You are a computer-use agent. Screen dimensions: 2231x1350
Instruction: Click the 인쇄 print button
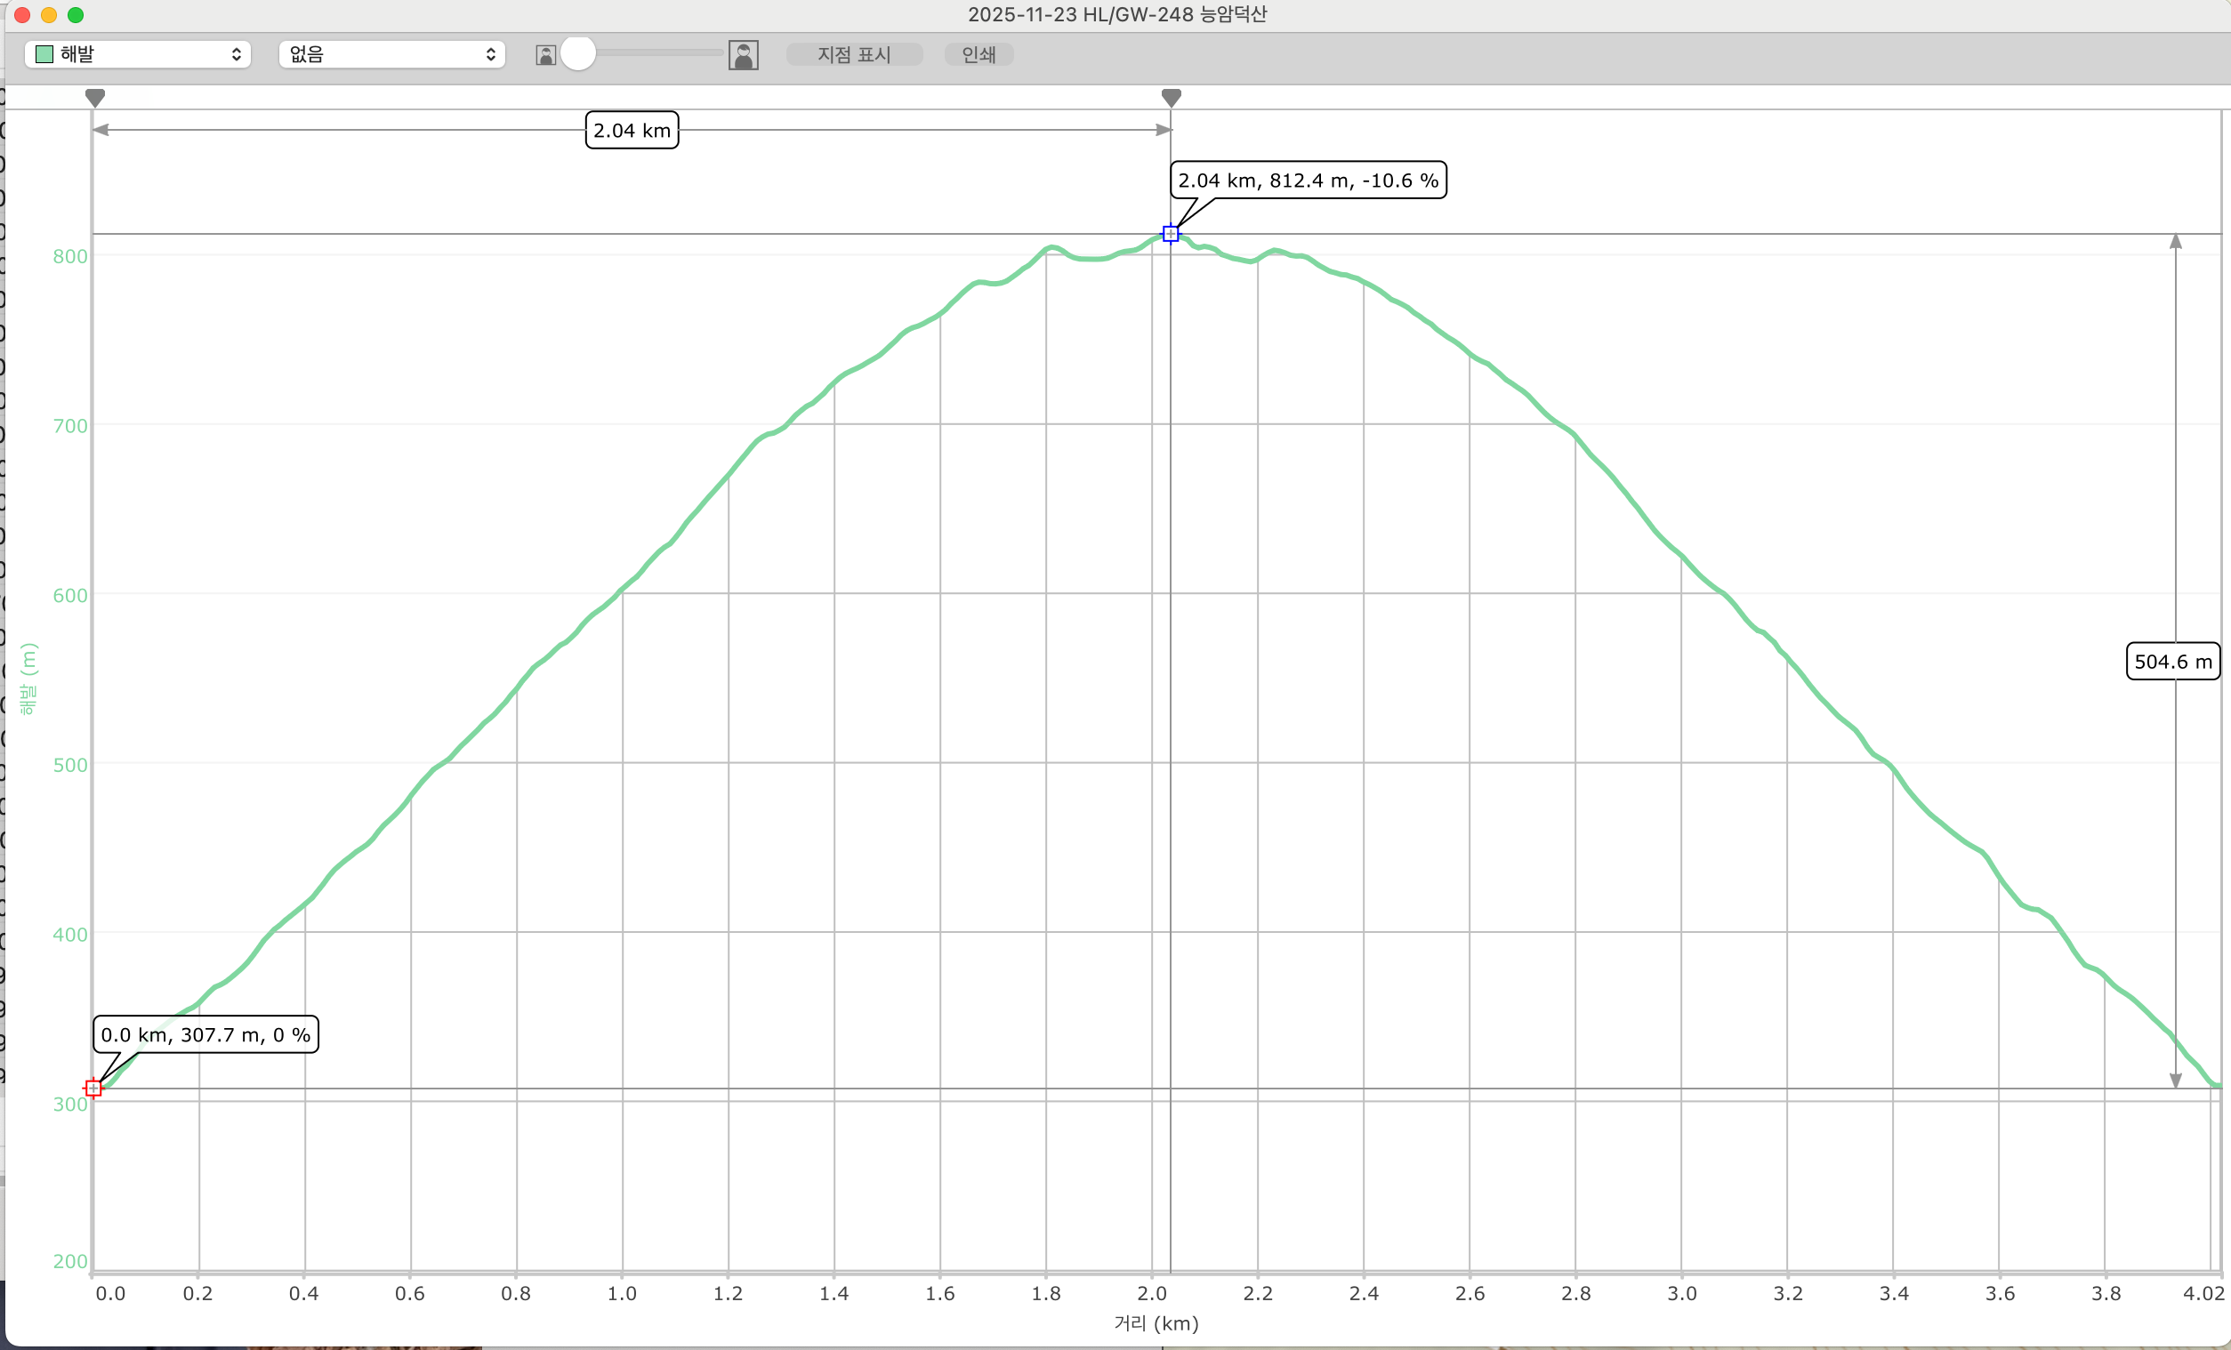pyautogui.click(x=978, y=54)
